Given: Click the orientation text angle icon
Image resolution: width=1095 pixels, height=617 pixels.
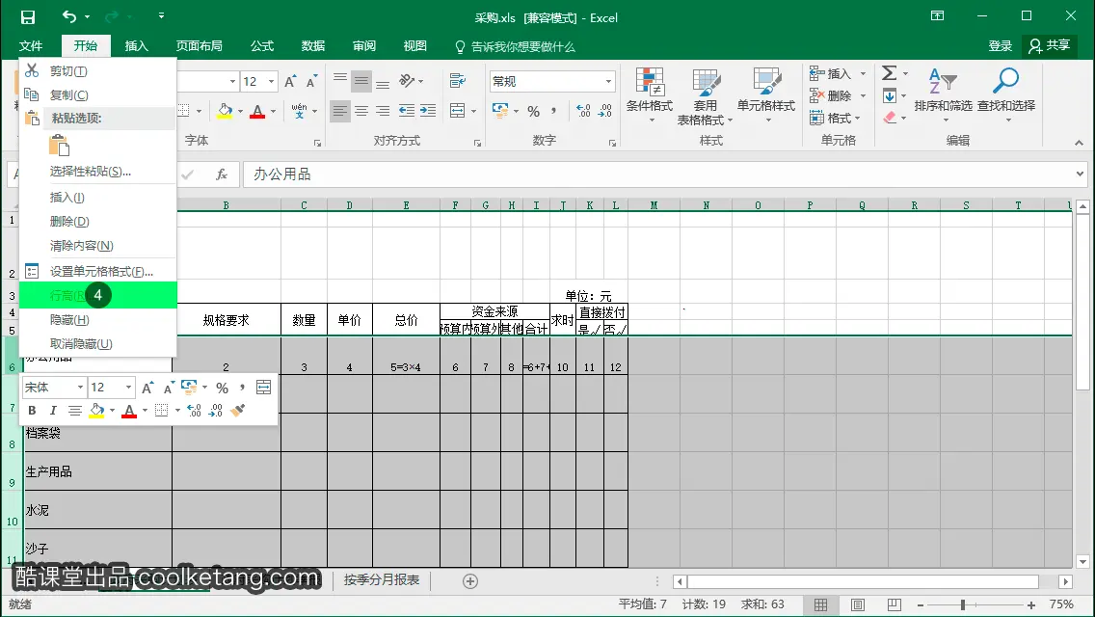Looking at the screenshot, I should (407, 81).
